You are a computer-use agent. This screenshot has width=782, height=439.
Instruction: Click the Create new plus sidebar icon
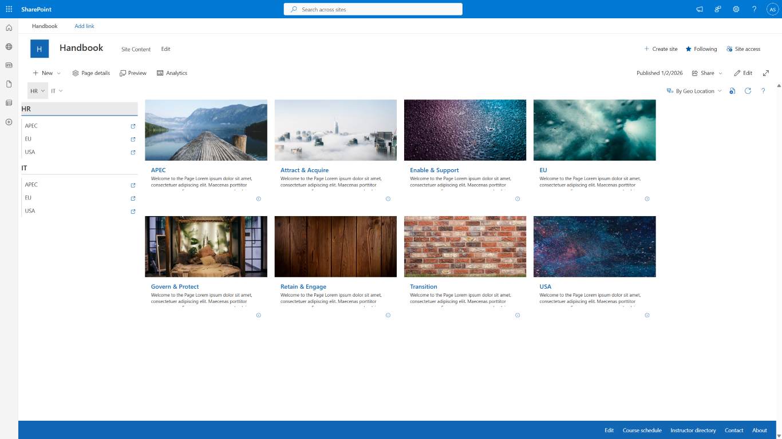point(9,122)
